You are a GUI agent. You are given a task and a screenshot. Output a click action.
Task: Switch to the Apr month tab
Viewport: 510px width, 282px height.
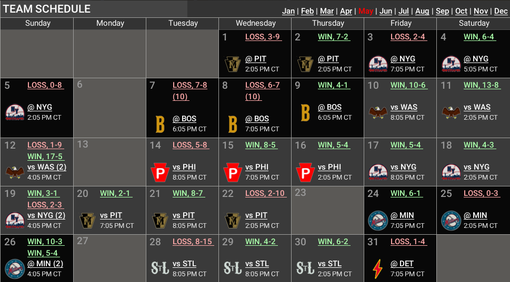coord(346,11)
